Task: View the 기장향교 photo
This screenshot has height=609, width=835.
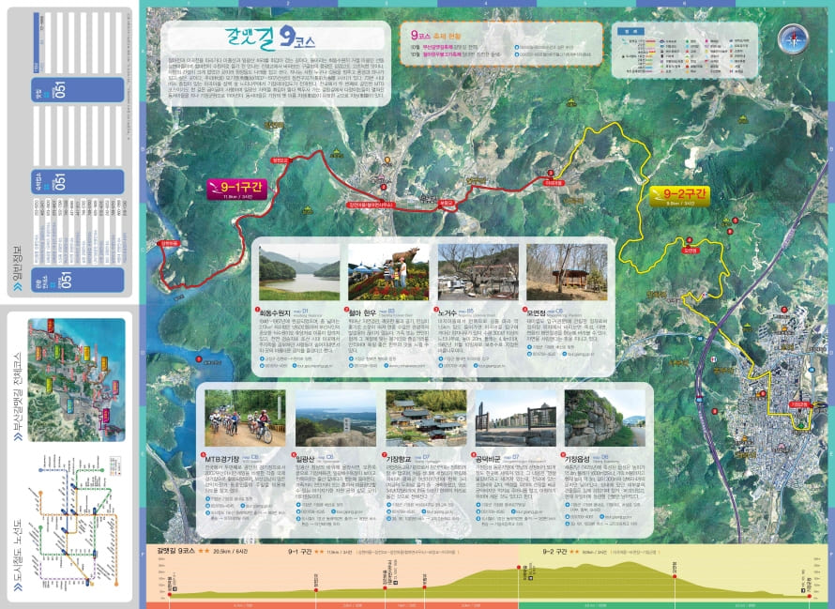Action: pyautogui.click(x=425, y=419)
